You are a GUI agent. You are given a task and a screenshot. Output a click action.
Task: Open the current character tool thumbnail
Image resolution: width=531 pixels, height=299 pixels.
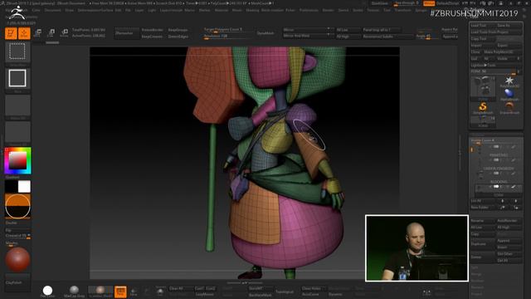point(483,87)
